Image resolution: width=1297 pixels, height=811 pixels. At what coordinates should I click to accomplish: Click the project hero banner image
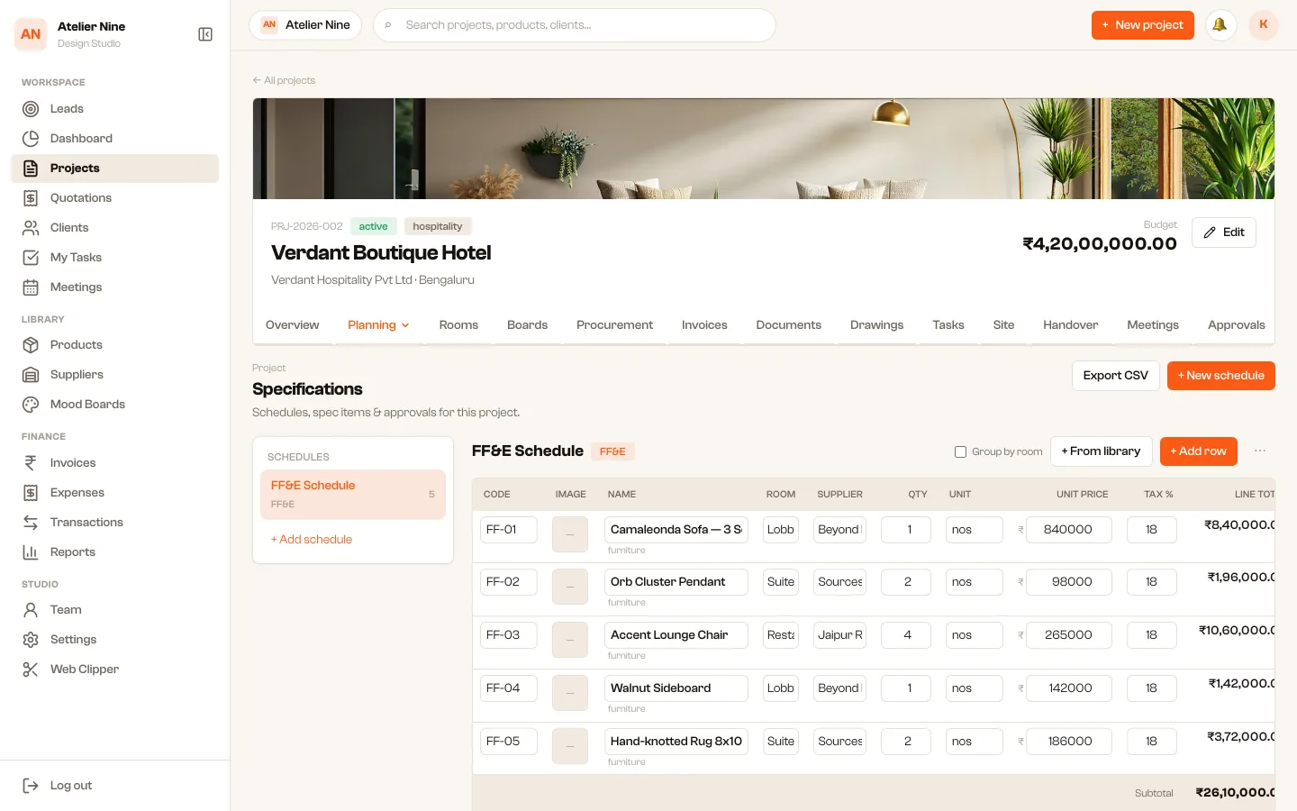pyautogui.click(x=764, y=149)
